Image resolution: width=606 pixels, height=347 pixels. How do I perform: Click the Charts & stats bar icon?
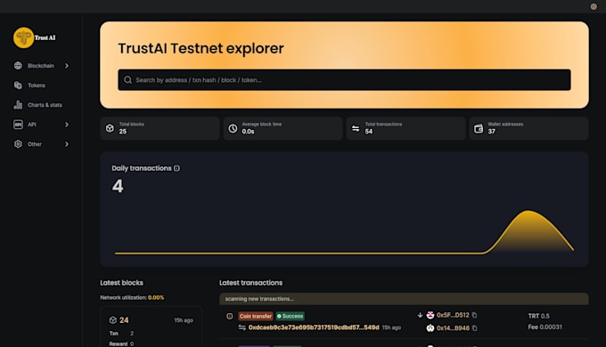(18, 105)
